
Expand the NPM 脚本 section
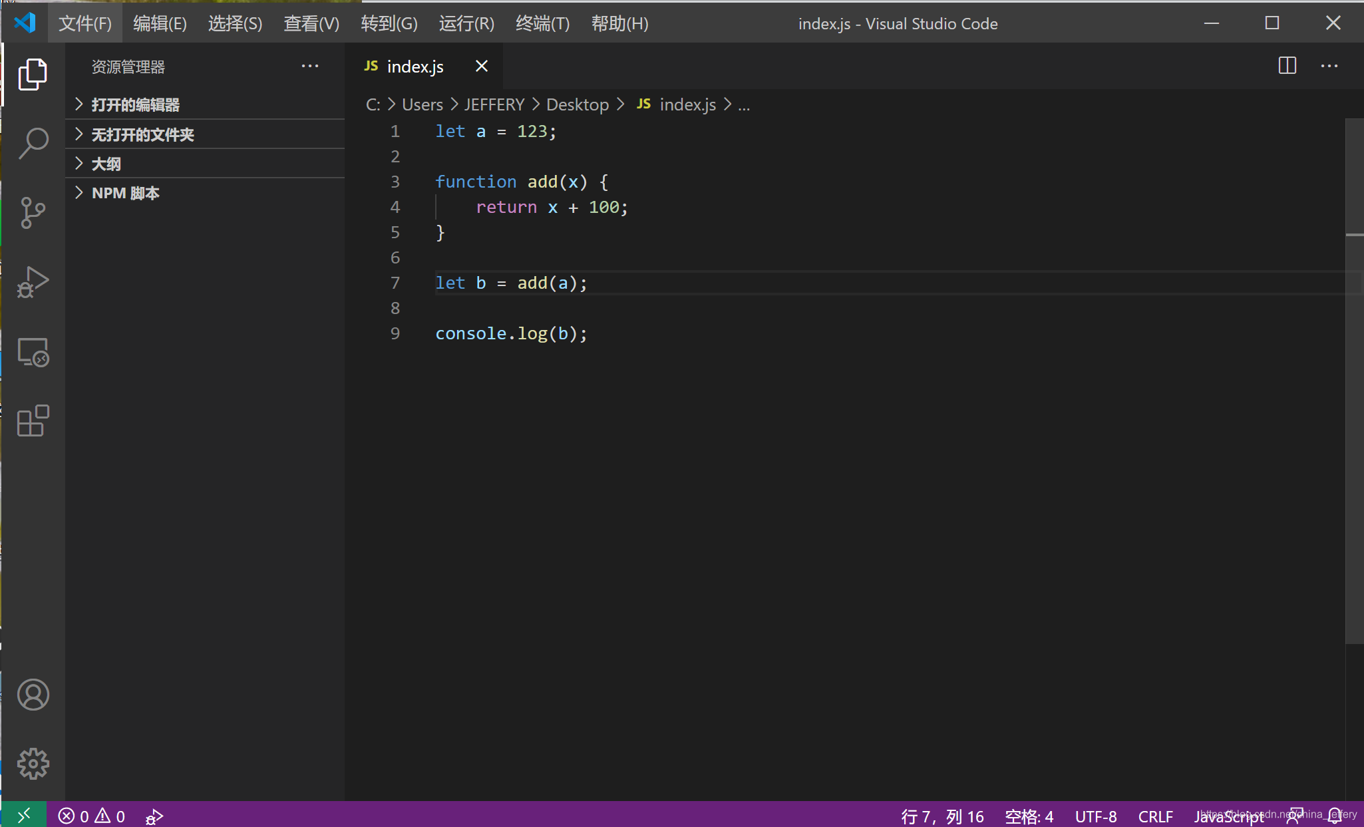click(x=205, y=193)
